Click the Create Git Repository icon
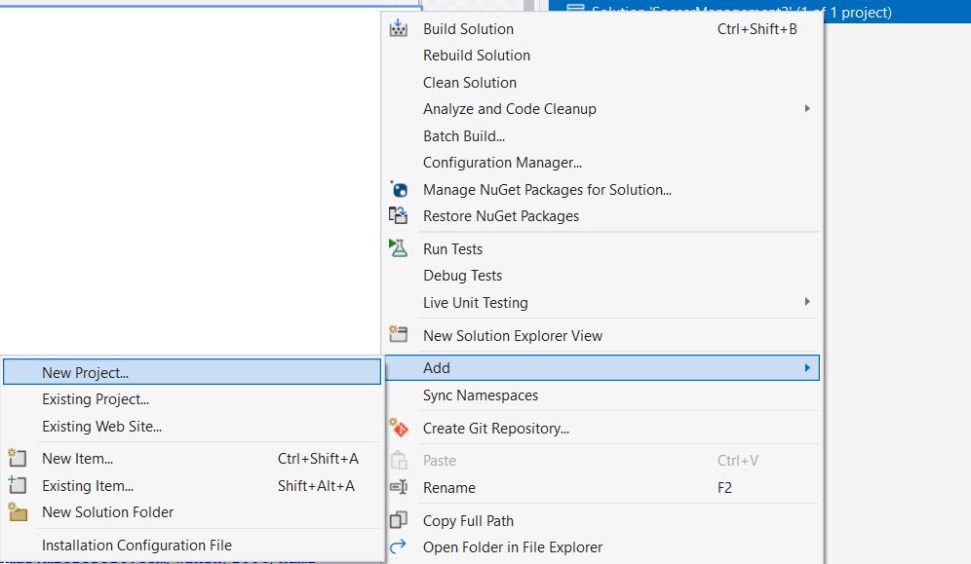This screenshot has width=971, height=564. click(398, 428)
